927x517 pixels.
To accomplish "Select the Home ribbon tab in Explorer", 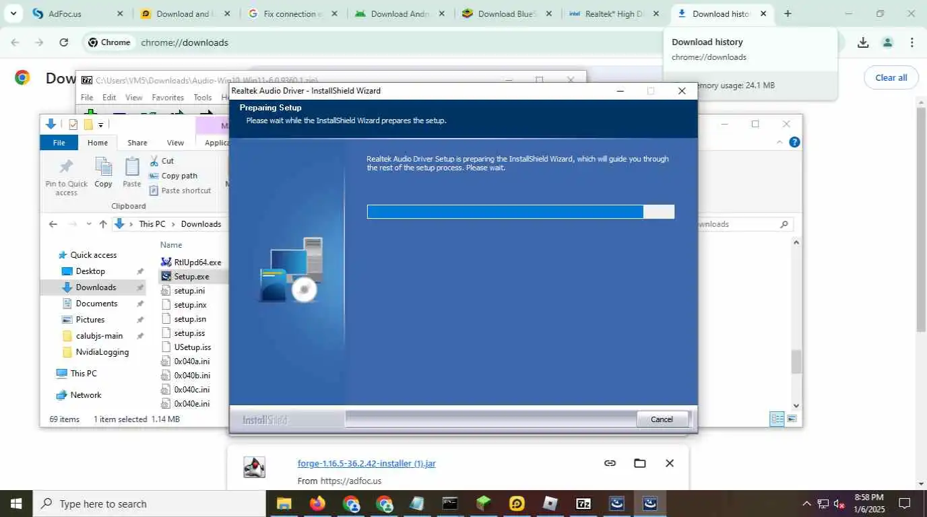I will click(x=98, y=143).
